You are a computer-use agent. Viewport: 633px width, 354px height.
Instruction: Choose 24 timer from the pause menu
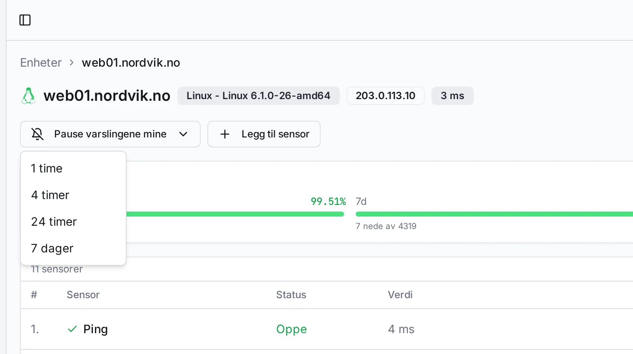tap(73, 222)
